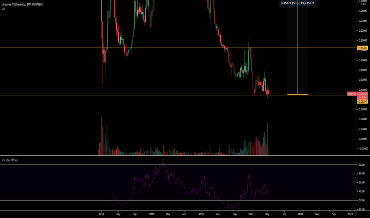The height and width of the screenshot is (218, 370).
Task: Click the 0.22000 price axis value
Action: point(363,31)
